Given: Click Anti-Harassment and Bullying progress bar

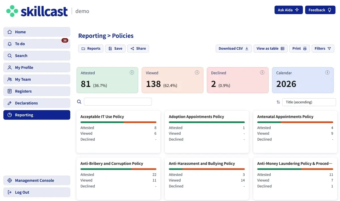Looking at the screenshot, I should (x=207, y=169).
